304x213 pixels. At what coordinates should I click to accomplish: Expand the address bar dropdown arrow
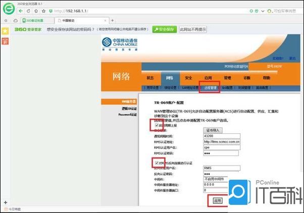click(263, 11)
